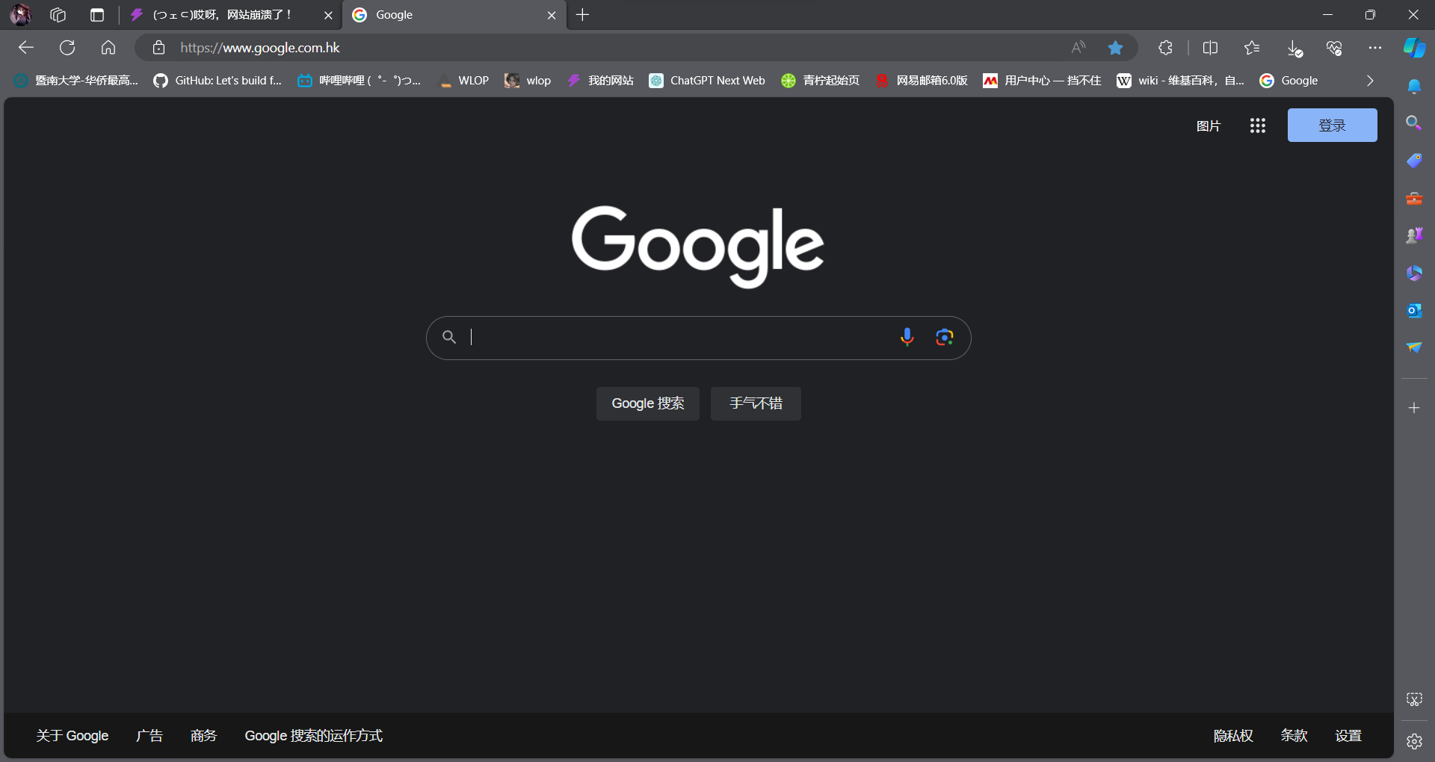This screenshot has height=762, width=1435.
Task: Open the 青柠起始页 bookmark
Action: pyautogui.click(x=821, y=81)
